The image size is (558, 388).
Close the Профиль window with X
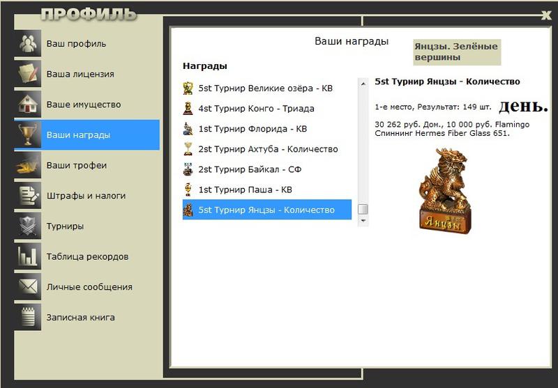545,15
